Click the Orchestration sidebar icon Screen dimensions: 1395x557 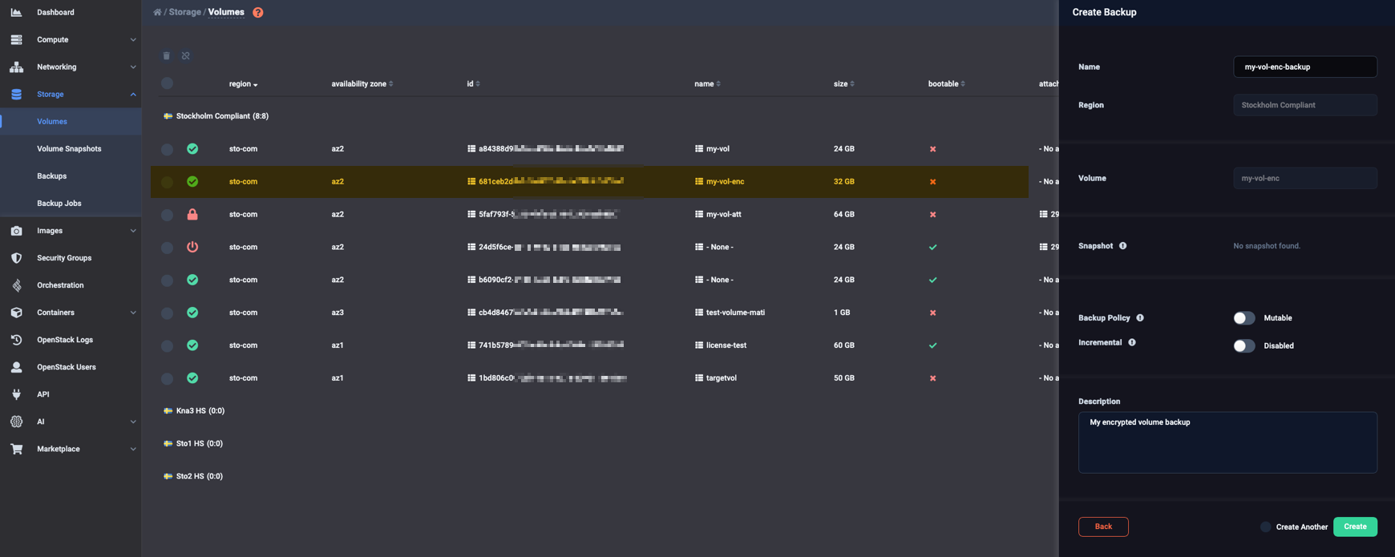point(16,285)
